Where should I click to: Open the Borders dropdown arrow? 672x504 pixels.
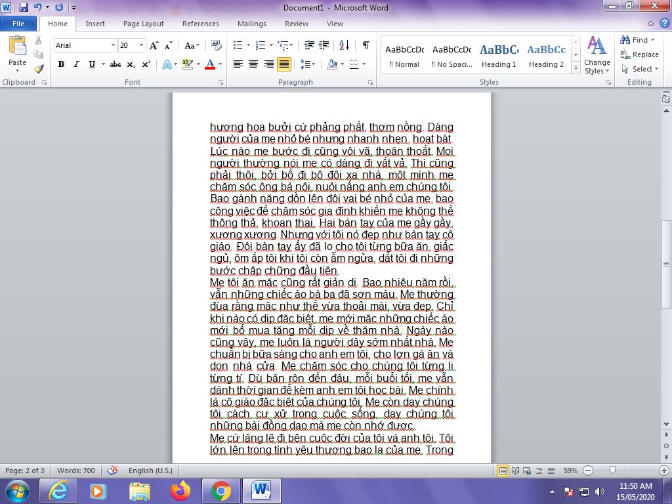point(364,64)
